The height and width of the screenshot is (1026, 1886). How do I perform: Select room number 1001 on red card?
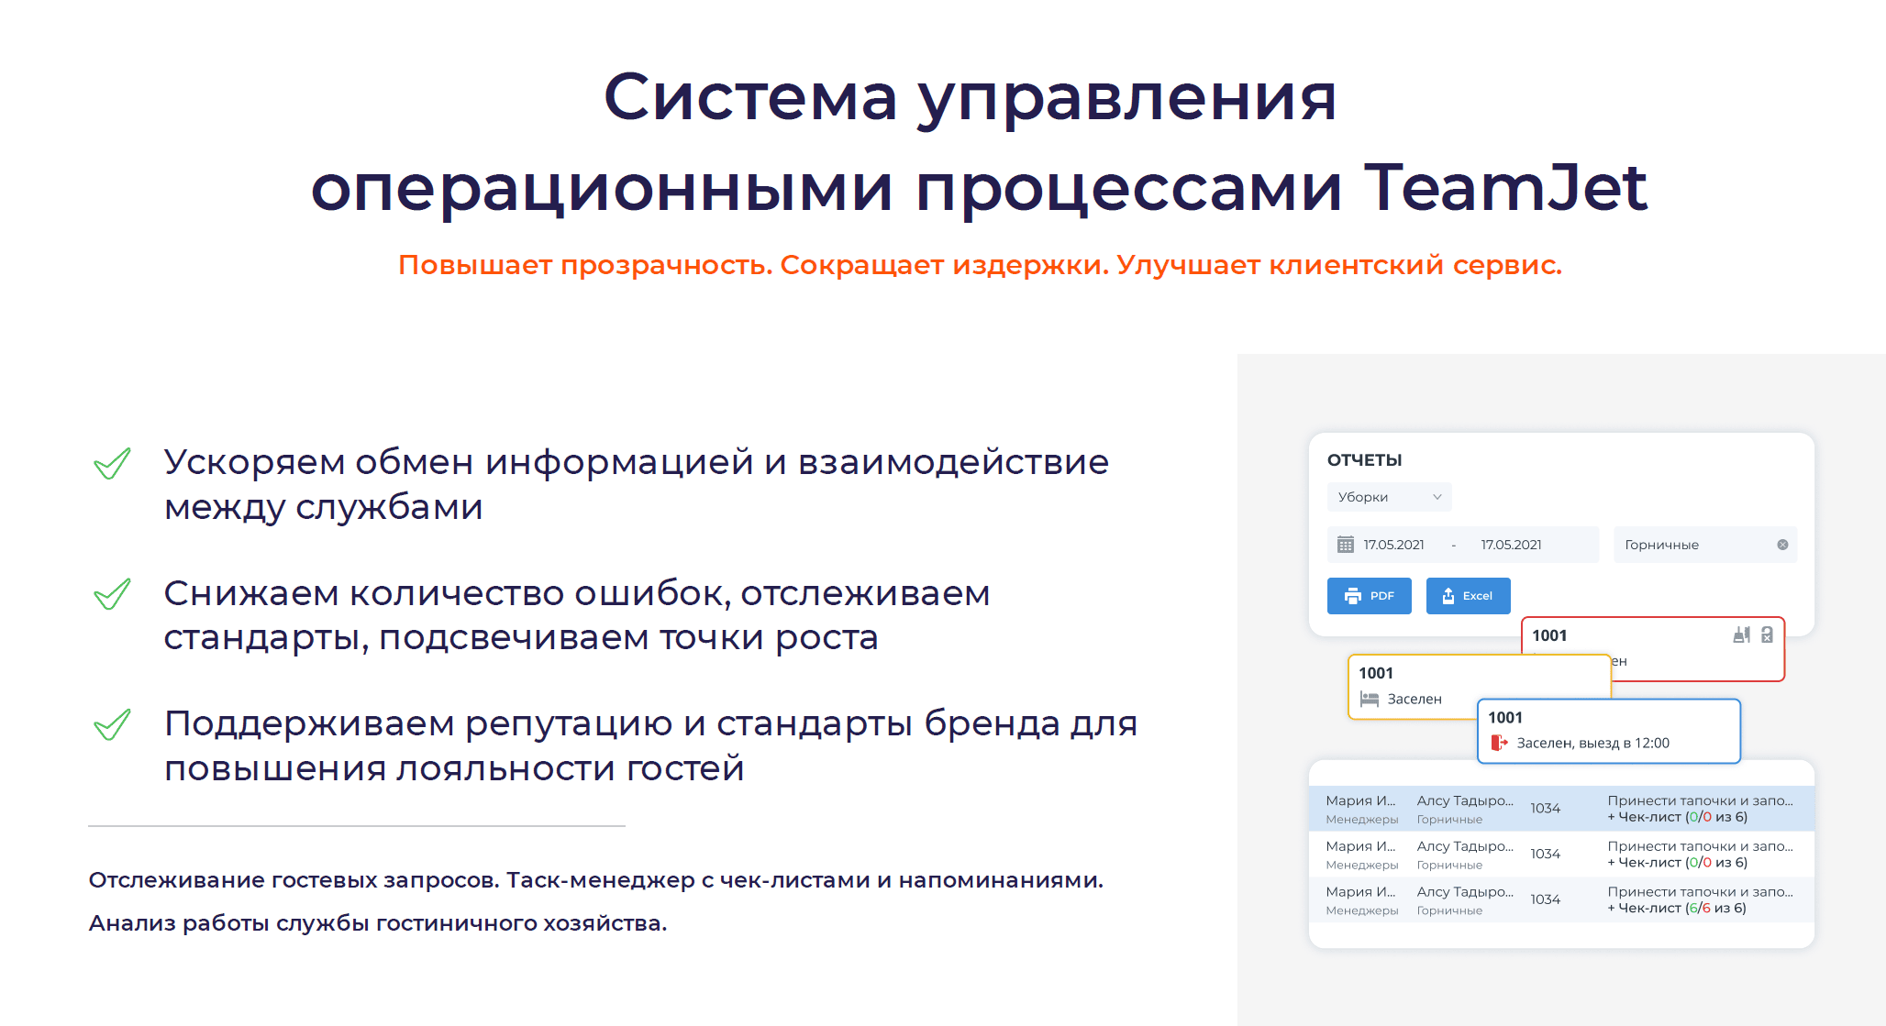tap(1549, 635)
